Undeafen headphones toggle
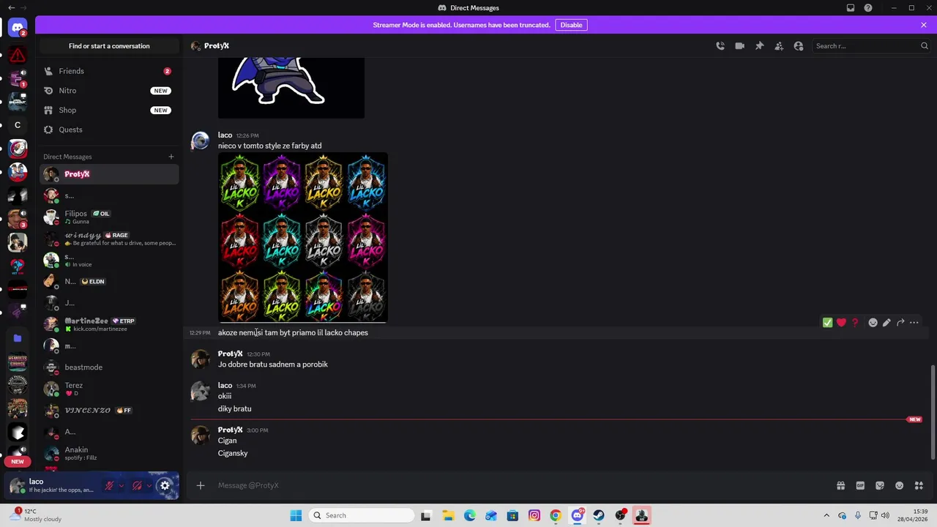This screenshot has height=527, width=937. tap(137, 485)
